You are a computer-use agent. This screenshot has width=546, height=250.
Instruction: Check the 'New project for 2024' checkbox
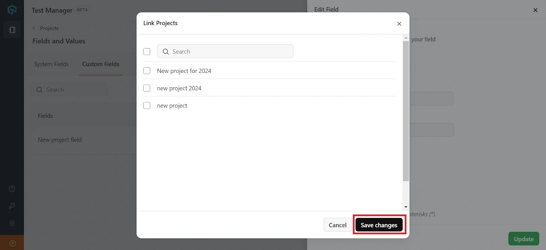coord(147,71)
